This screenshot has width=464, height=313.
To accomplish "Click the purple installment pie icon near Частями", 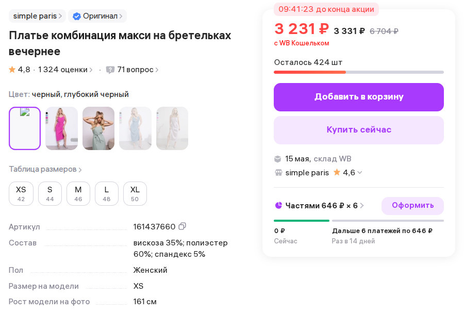I will [x=279, y=205].
